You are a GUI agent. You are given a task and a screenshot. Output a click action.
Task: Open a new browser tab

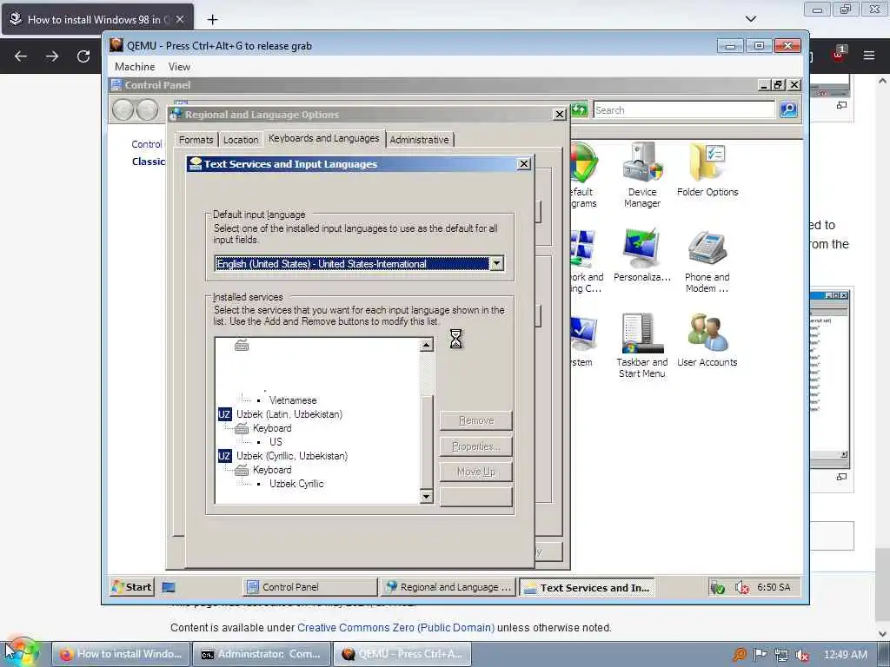coord(212,20)
